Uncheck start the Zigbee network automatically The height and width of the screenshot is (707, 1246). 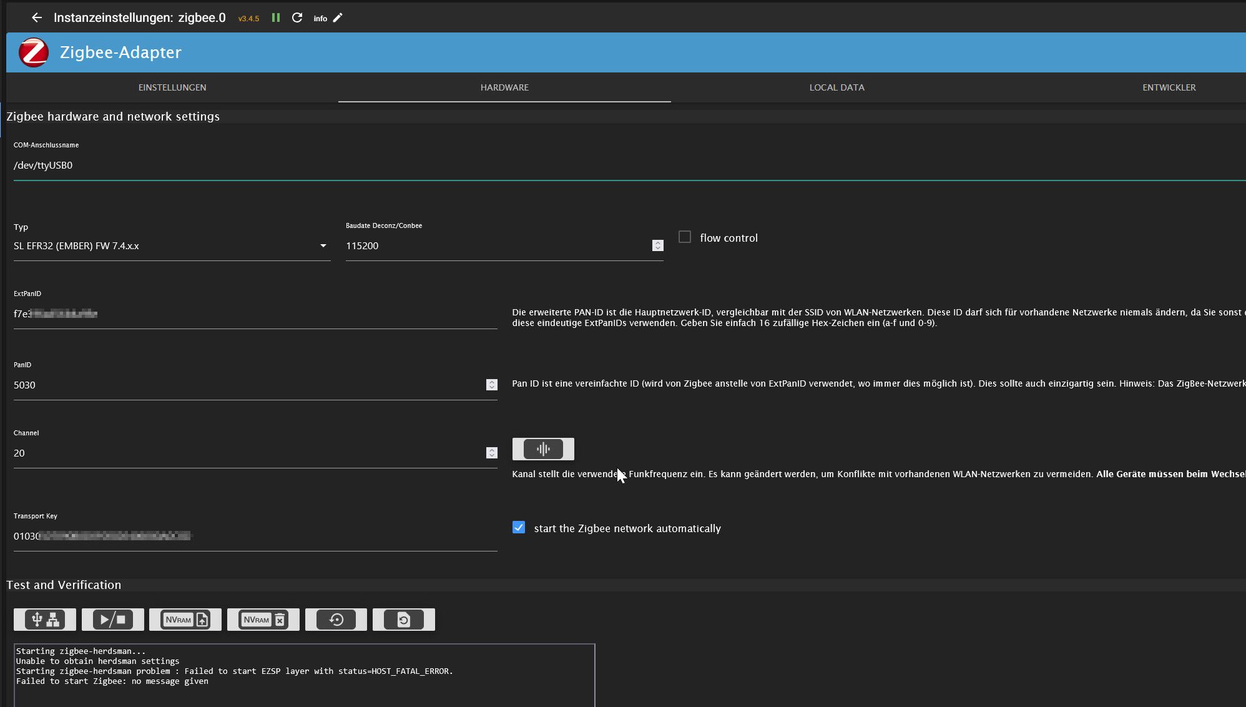519,528
